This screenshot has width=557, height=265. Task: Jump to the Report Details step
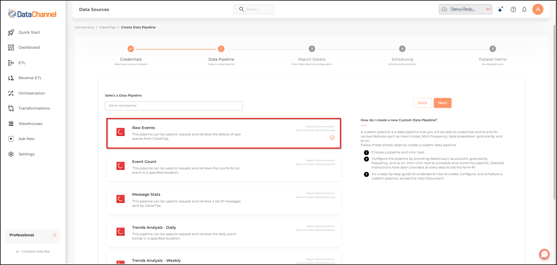[312, 49]
